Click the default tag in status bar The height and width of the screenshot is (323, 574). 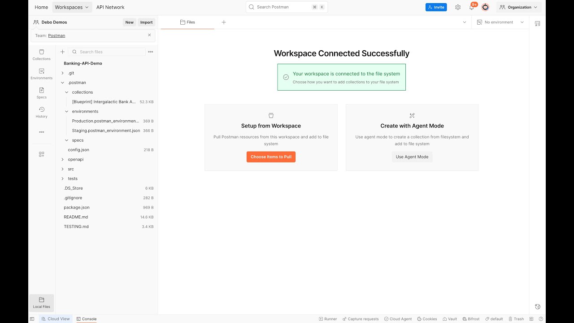pyautogui.click(x=494, y=319)
